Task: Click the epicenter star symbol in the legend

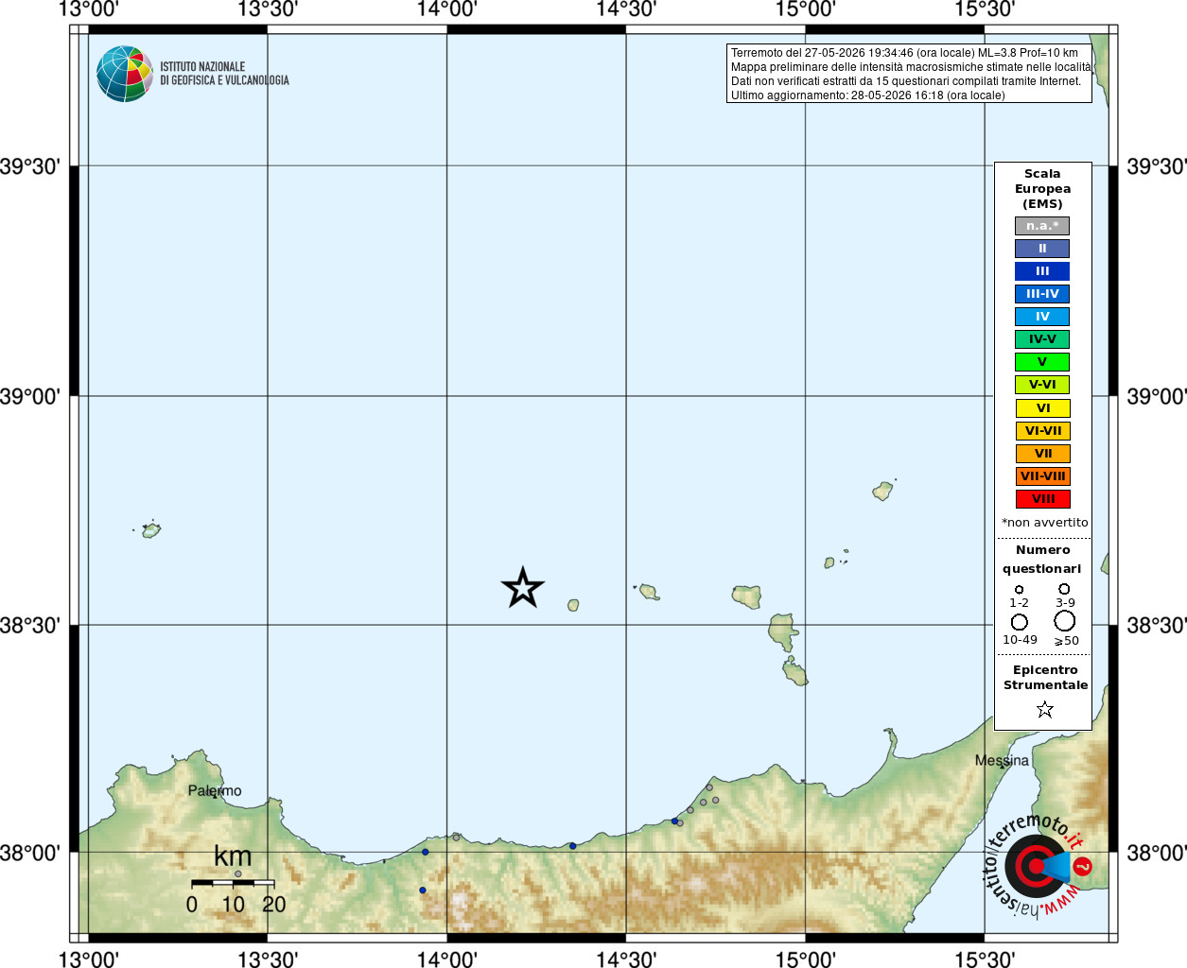Action: [x=1044, y=709]
